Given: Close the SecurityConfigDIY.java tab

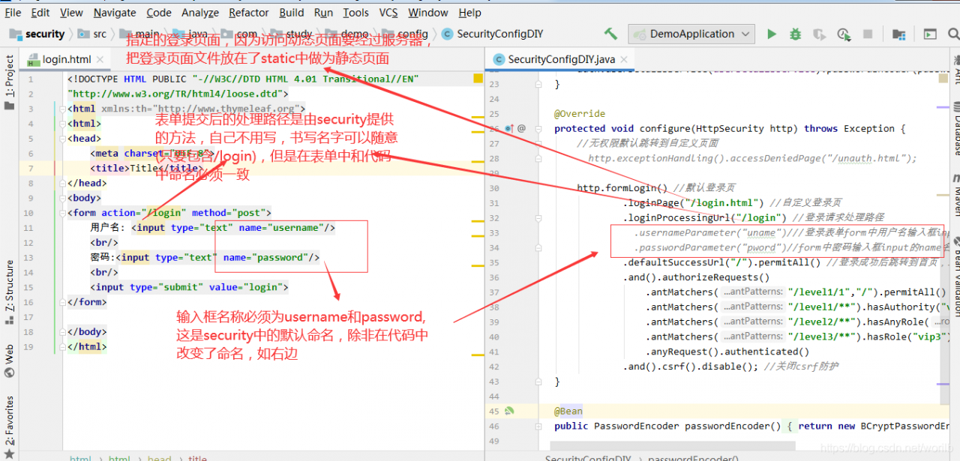Looking at the screenshot, I should click(x=624, y=59).
